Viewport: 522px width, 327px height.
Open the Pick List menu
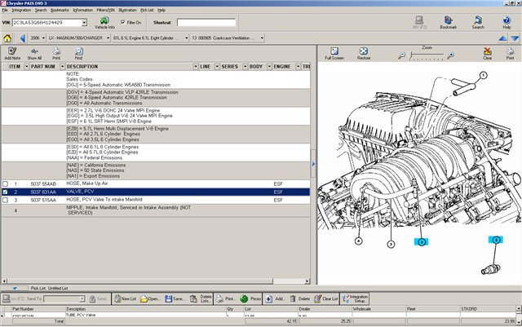tap(147, 11)
